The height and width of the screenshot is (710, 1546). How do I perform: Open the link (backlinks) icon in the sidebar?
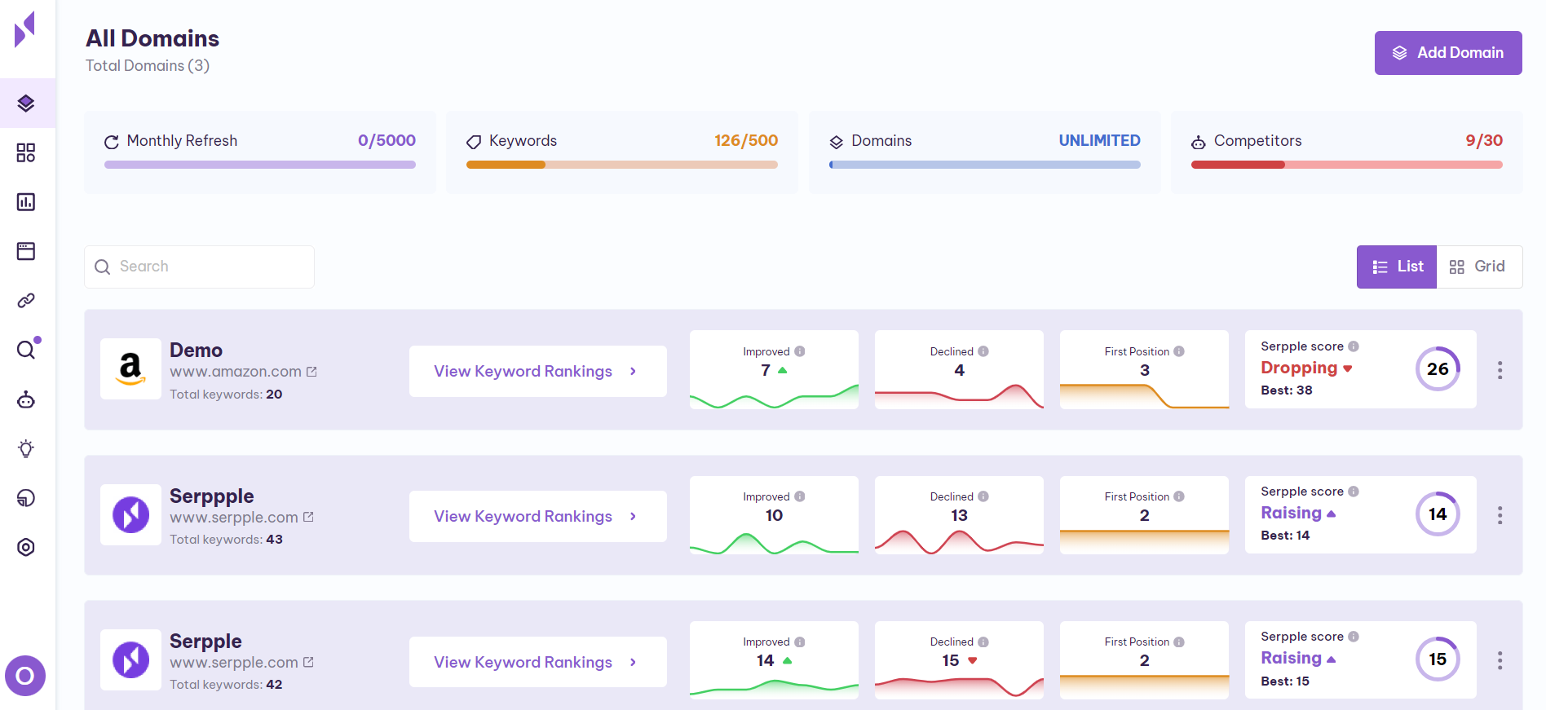[x=26, y=301]
